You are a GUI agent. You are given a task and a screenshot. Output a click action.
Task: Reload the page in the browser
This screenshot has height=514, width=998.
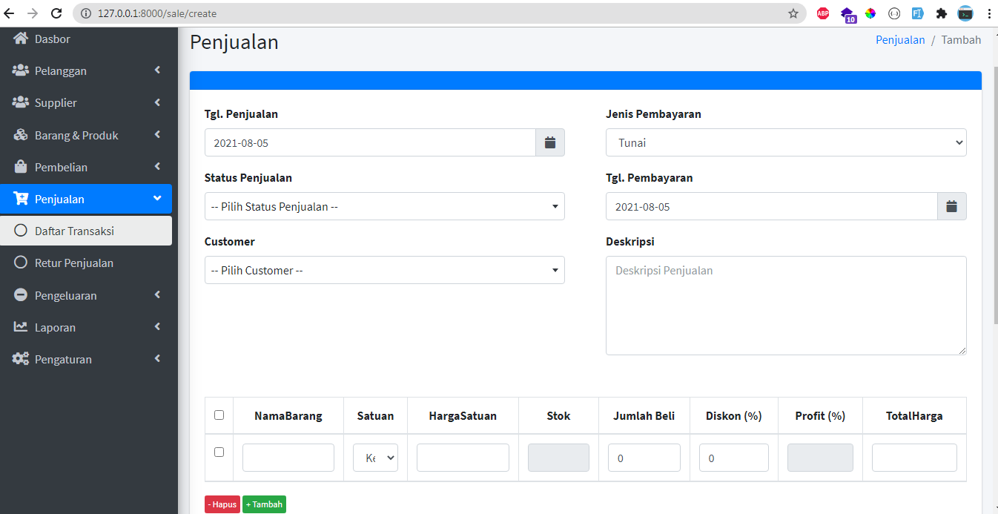pyautogui.click(x=56, y=13)
